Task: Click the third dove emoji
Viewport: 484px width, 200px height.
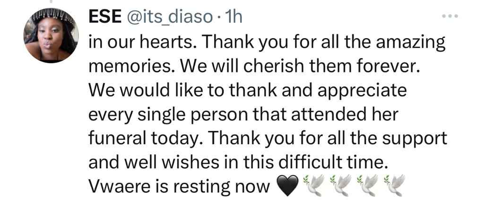Action: click(x=367, y=185)
